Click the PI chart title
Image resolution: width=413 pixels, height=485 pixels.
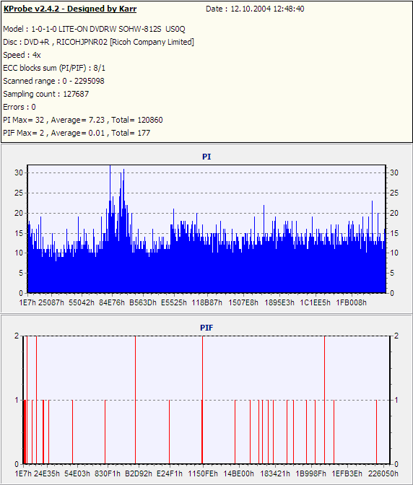(206, 157)
